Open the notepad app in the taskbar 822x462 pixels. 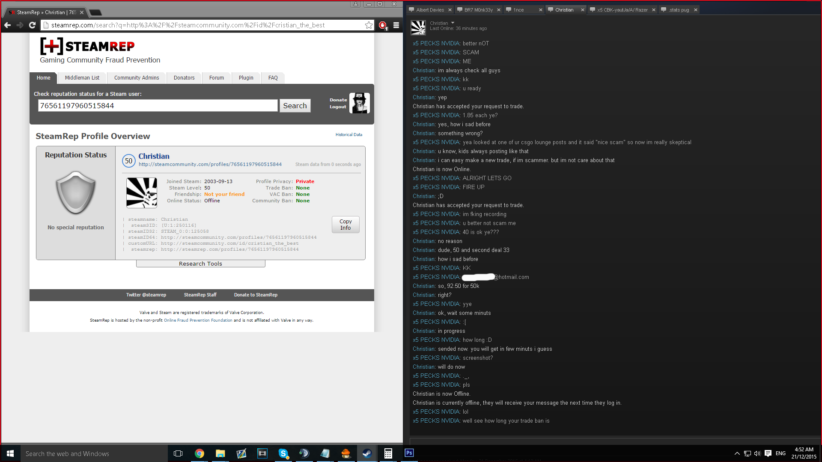click(x=325, y=453)
